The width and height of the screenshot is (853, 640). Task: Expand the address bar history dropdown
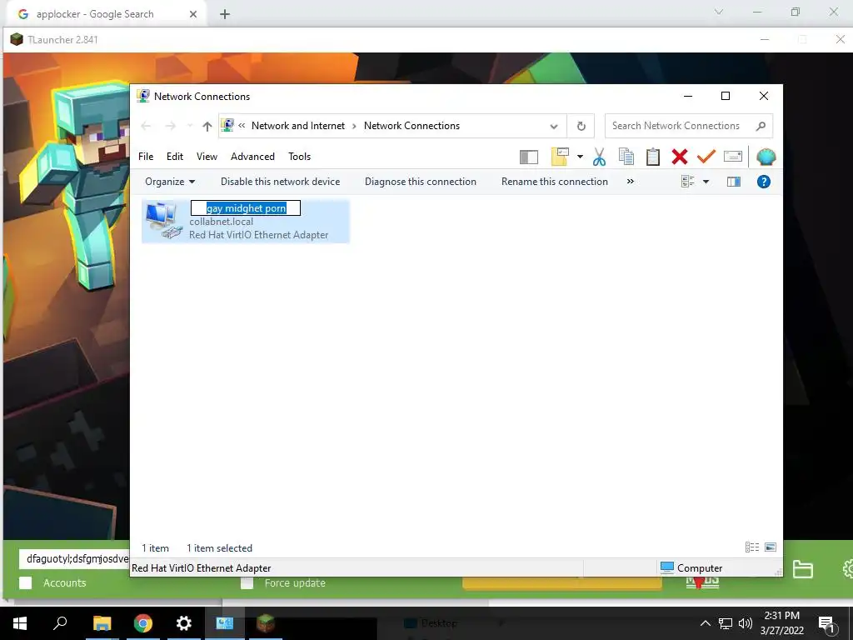(554, 127)
